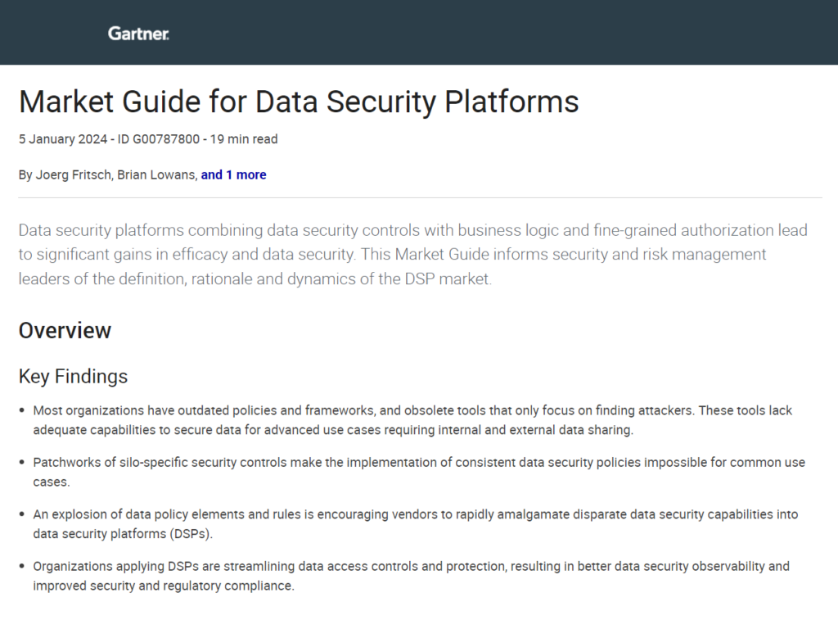Click the first bullet about outdated policies
This screenshot has width=838, height=620.
[x=412, y=420]
